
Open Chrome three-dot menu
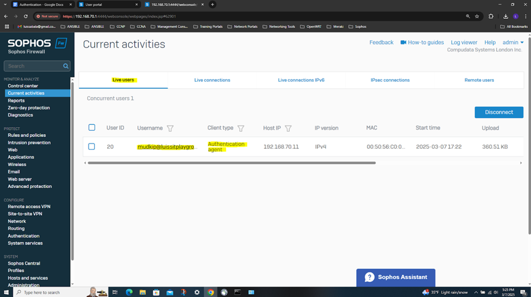526,16
